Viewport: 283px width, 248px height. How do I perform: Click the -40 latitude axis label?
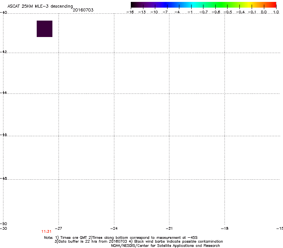(x=3, y=13)
